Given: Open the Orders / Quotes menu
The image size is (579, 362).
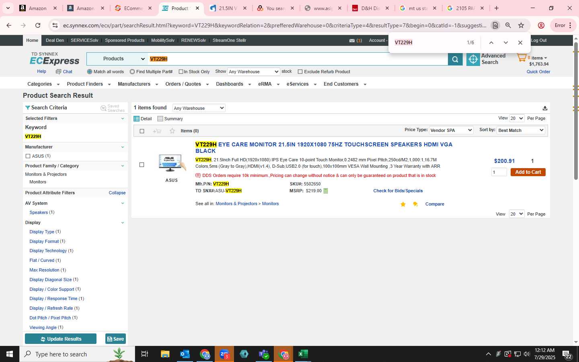Looking at the screenshot, I should point(187,84).
